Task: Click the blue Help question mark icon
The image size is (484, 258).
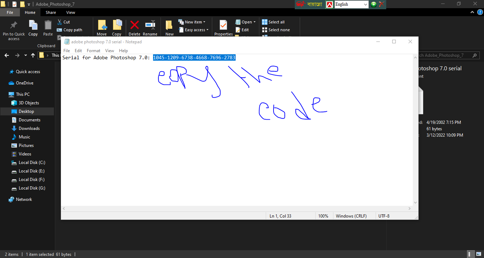Action: click(480, 12)
